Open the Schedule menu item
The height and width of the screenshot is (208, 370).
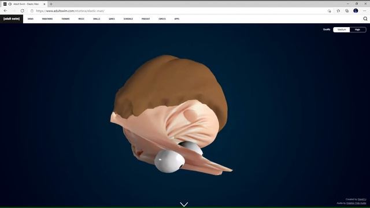(128, 19)
